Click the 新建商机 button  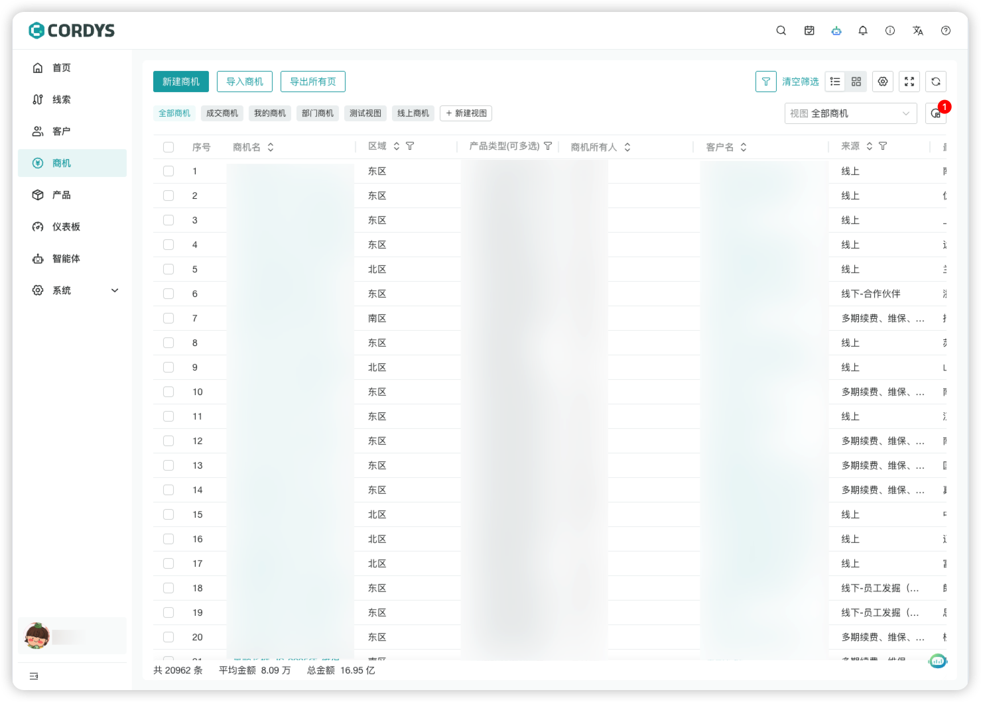click(181, 82)
